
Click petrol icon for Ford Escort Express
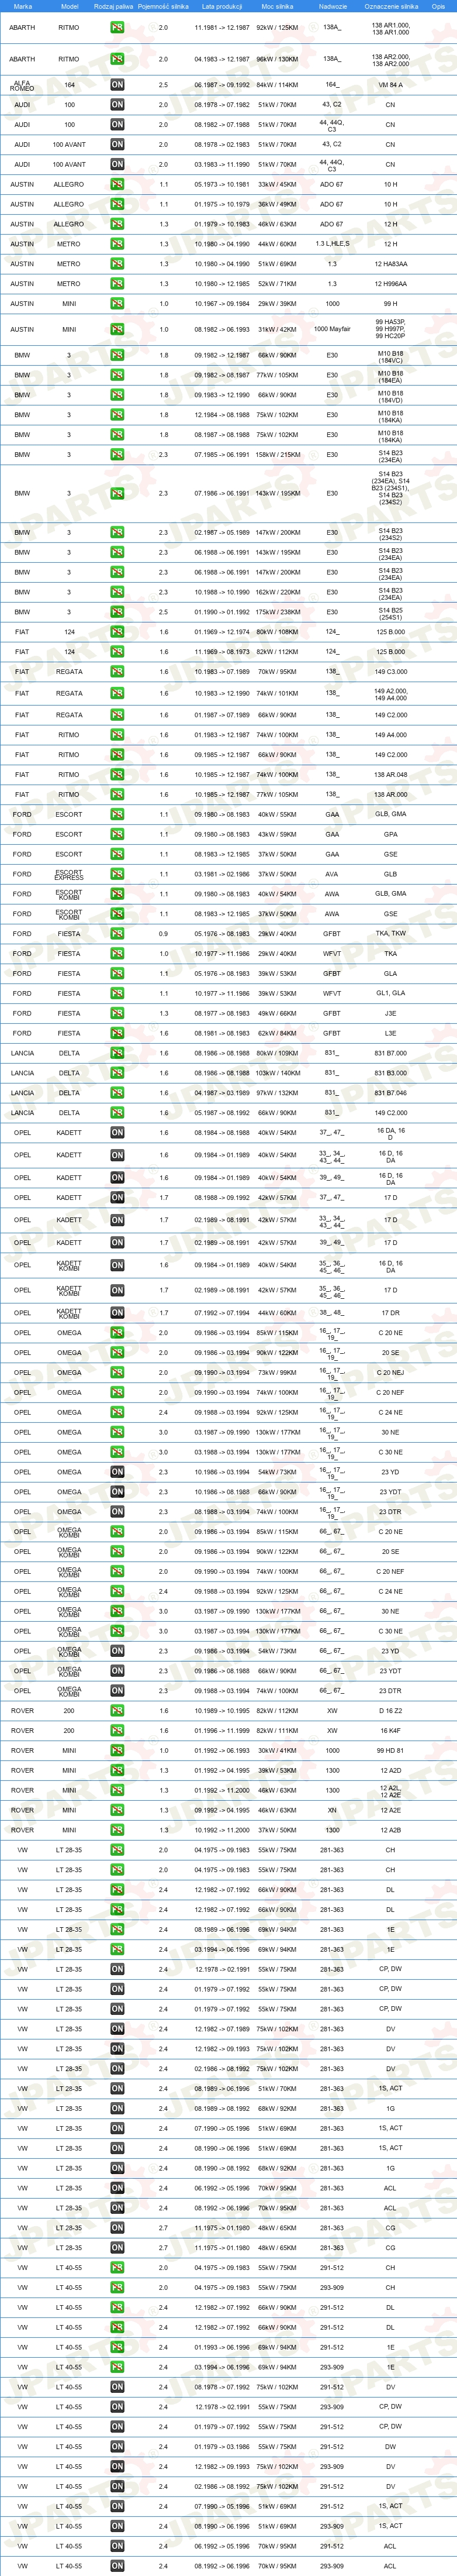coord(117,874)
